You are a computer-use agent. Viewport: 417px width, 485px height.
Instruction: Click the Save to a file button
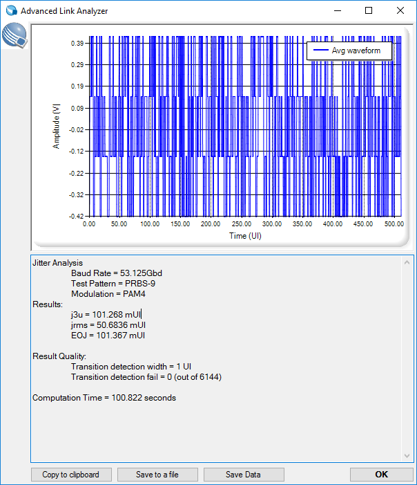click(x=157, y=475)
